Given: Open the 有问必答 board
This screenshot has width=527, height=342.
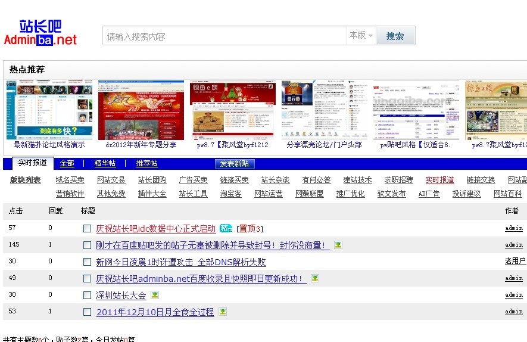Looking at the screenshot, I should click(316, 180).
